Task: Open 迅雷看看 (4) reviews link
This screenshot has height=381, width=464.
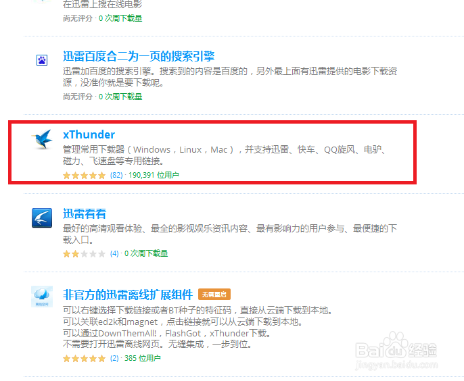Action: [114, 253]
